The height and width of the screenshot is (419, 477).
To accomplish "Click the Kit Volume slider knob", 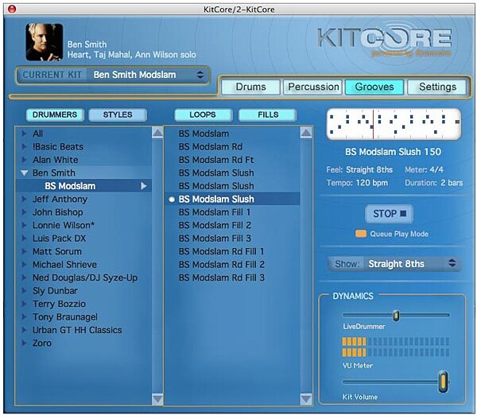I will click(444, 382).
